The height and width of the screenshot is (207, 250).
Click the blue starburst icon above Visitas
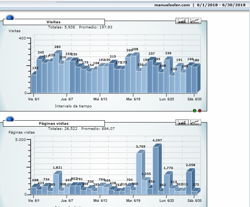click(10, 17)
